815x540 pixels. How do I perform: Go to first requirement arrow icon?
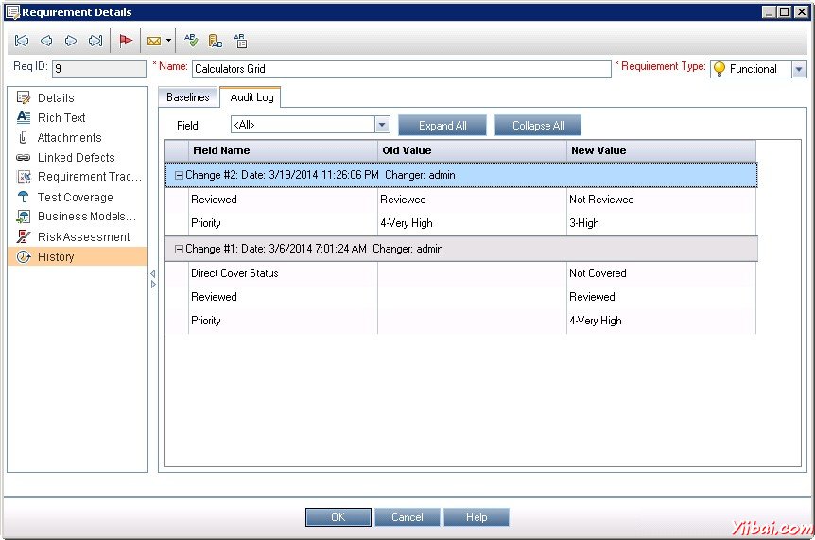coord(22,41)
